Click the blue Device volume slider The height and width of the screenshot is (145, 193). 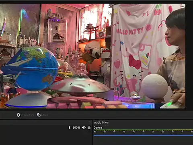click(x=143, y=135)
